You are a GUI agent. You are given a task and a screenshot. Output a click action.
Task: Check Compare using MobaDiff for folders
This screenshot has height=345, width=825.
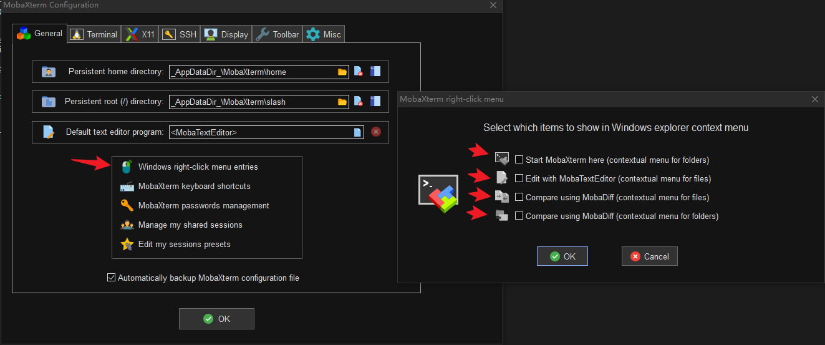[519, 216]
